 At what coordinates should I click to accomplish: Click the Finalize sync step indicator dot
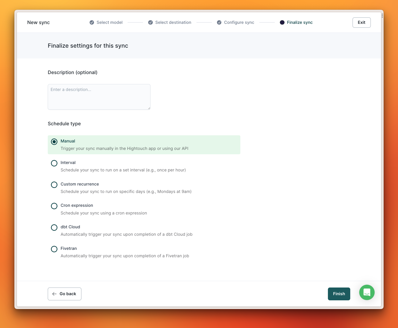[282, 23]
